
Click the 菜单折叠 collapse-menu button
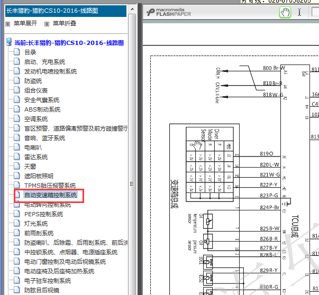click(65, 23)
